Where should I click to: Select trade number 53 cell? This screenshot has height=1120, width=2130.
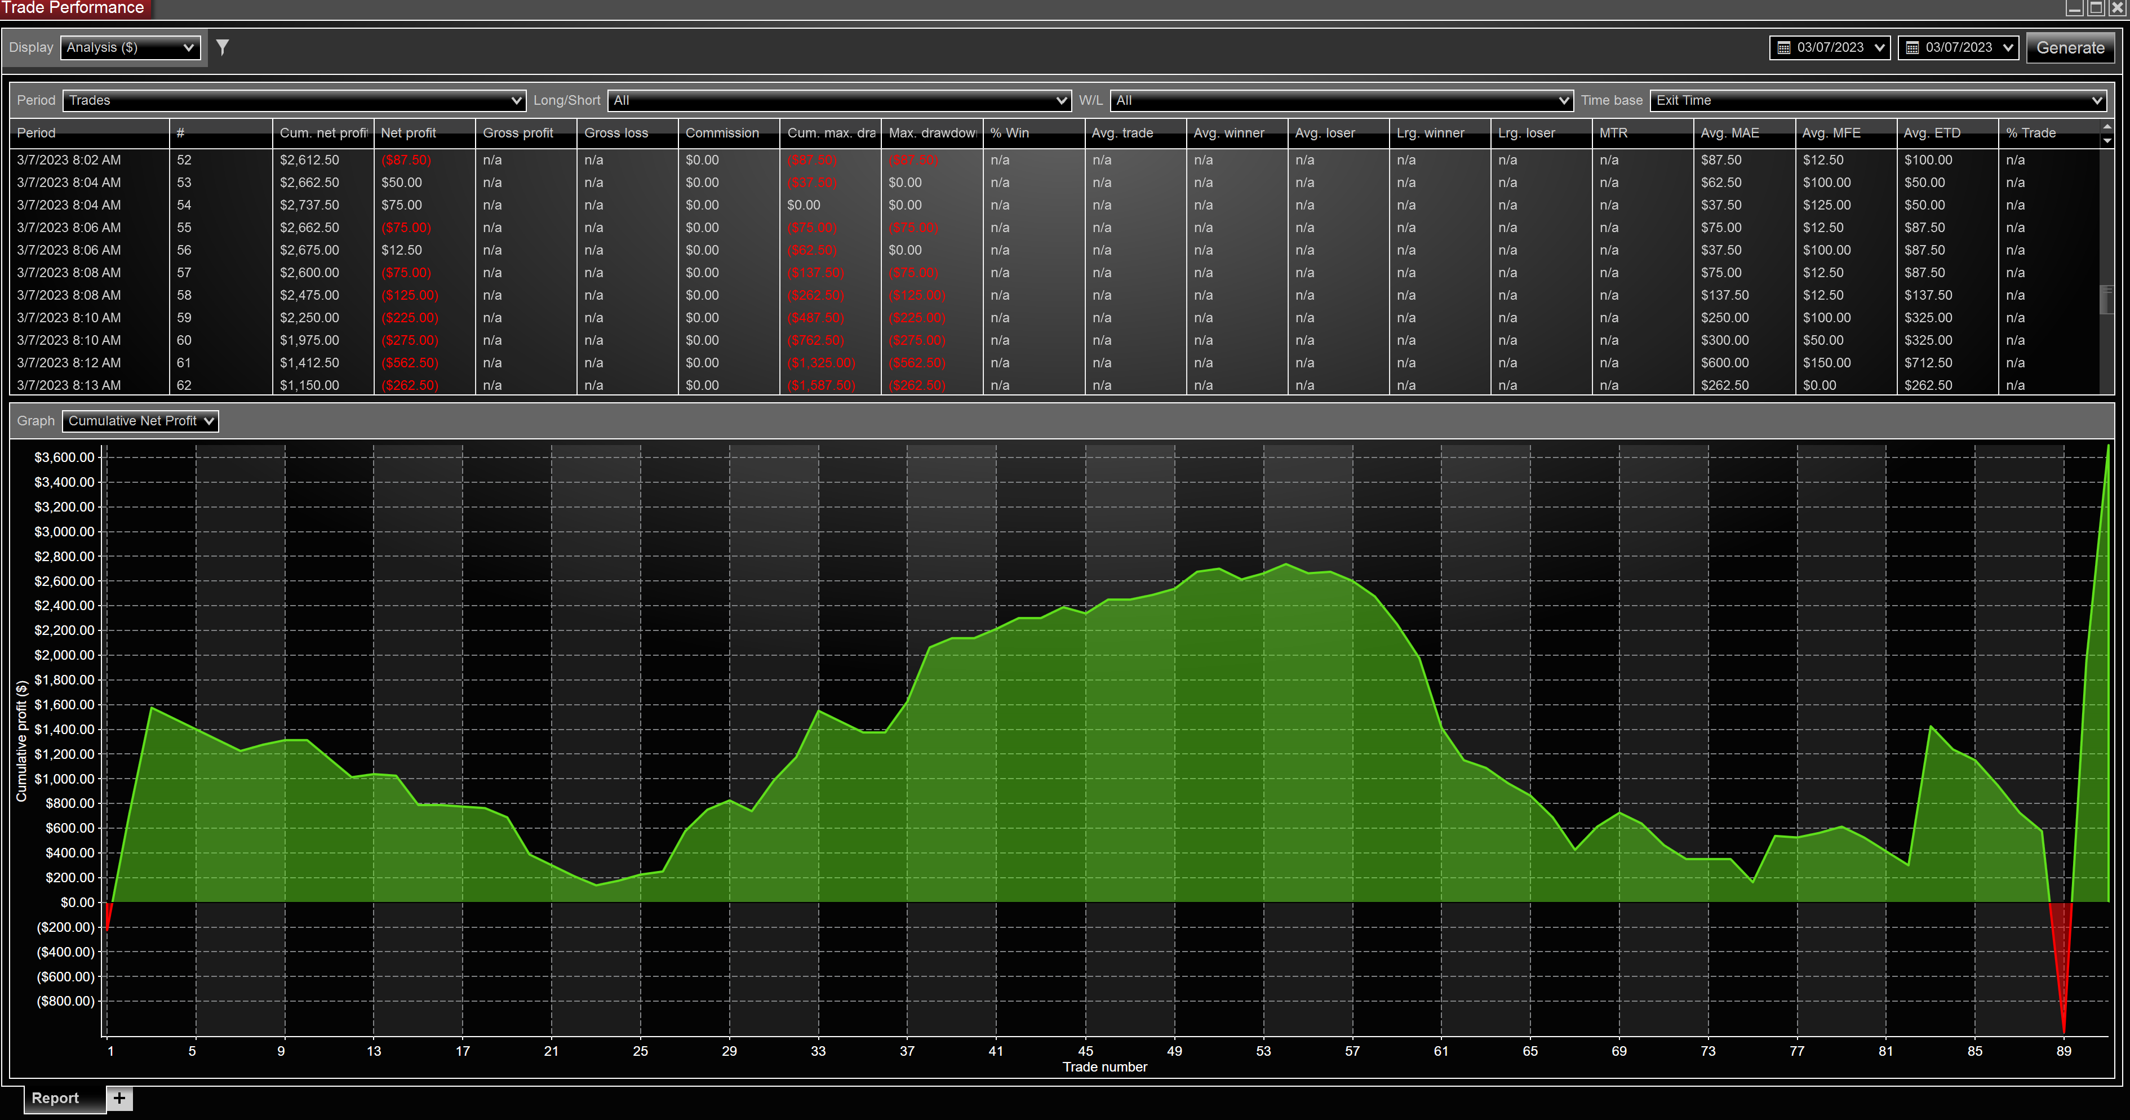[221, 183]
